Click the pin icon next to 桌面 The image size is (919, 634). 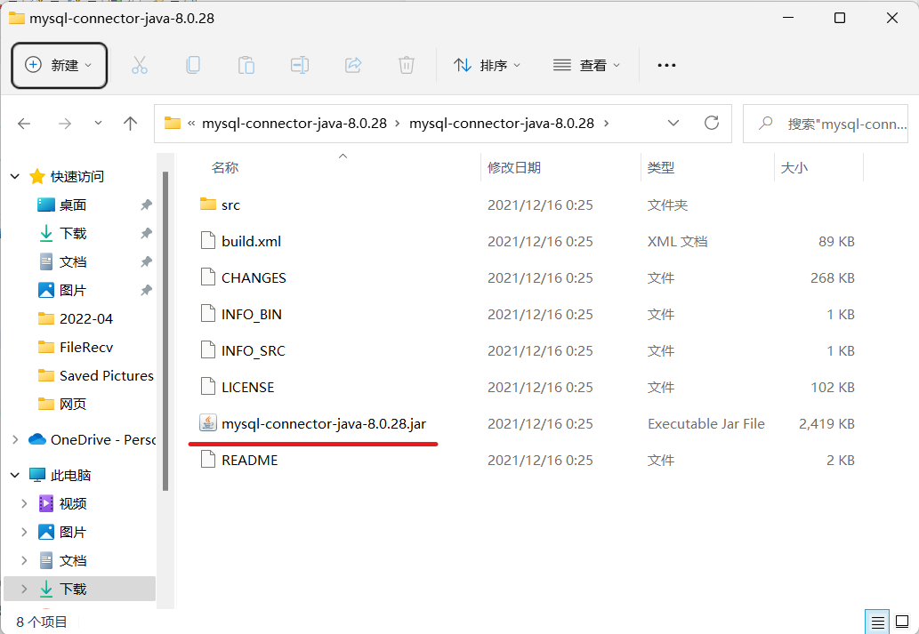(146, 205)
